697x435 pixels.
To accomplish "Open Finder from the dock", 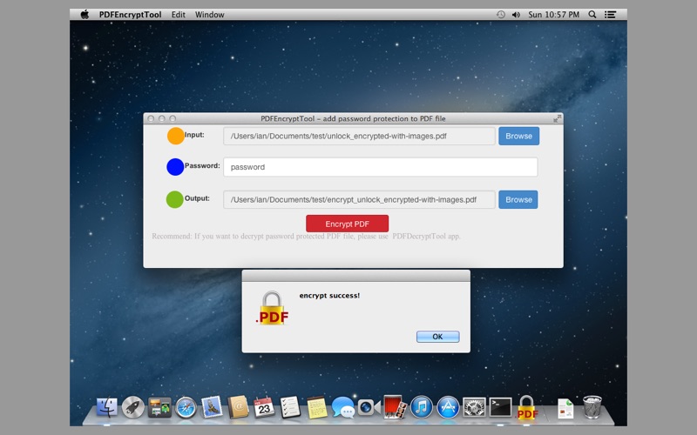I will pyautogui.click(x=106, y=407).
